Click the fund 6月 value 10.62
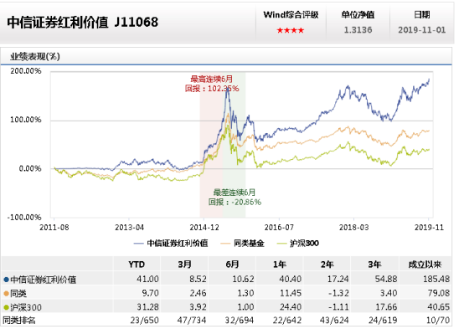The width and height of the screenshot is (464, 329). point(243,279)
